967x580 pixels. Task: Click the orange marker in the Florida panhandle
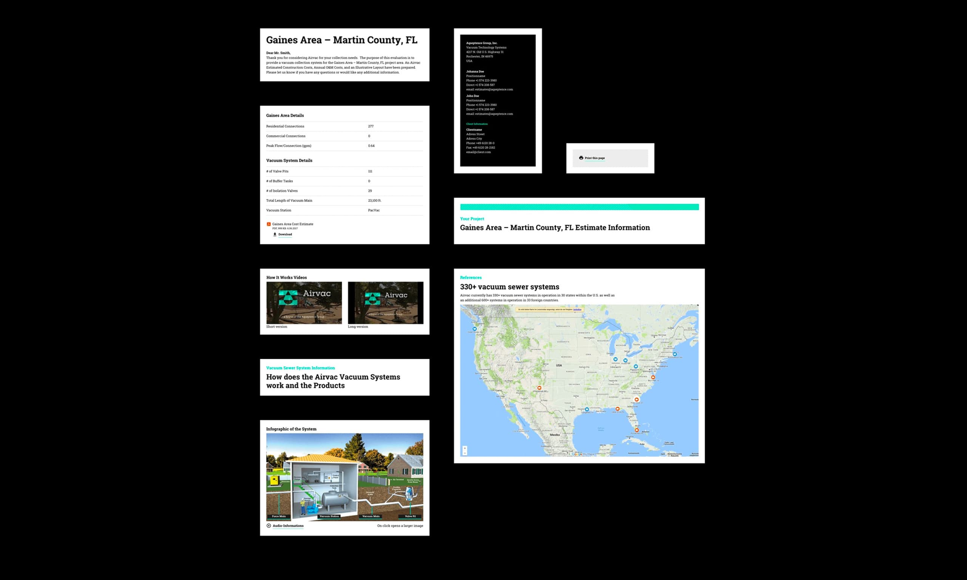pos(618,409)
